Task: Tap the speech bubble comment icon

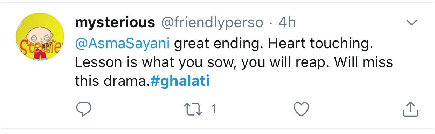Action: click(x=84, y=109)
